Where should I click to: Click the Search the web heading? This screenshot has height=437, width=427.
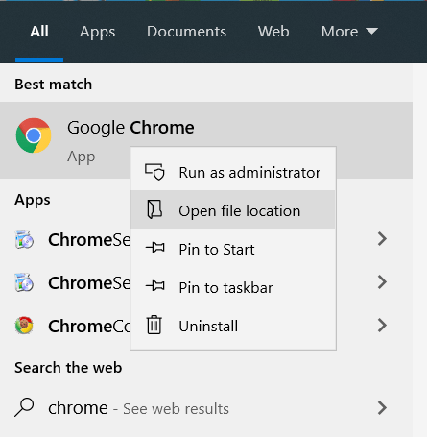(x=68, y=367)
